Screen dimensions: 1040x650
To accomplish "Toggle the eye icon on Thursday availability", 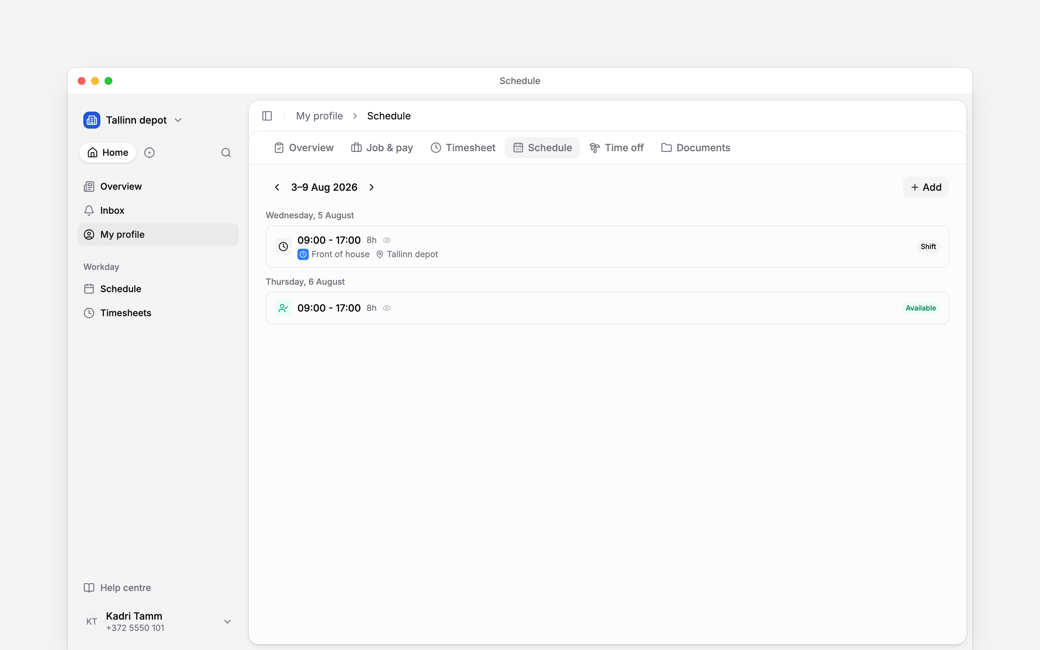I will (387, 308).
